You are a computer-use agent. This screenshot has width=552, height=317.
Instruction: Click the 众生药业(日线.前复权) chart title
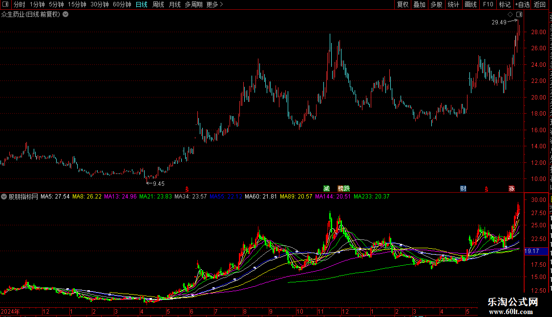(x=31, y=15)
